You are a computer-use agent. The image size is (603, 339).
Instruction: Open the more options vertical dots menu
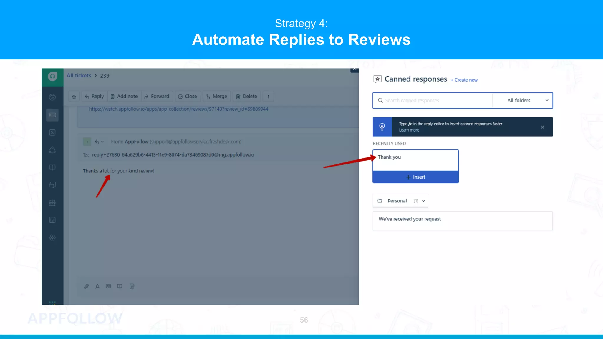pyautogui.click(x=268, y=97)
